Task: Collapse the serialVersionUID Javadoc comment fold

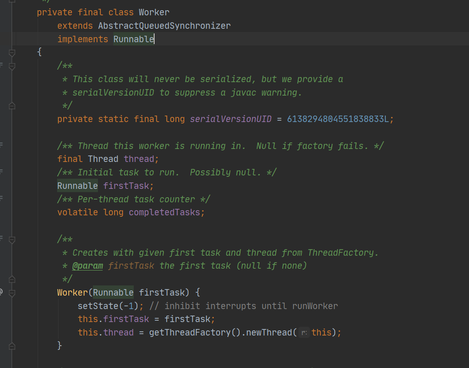Action: point(12,66)
